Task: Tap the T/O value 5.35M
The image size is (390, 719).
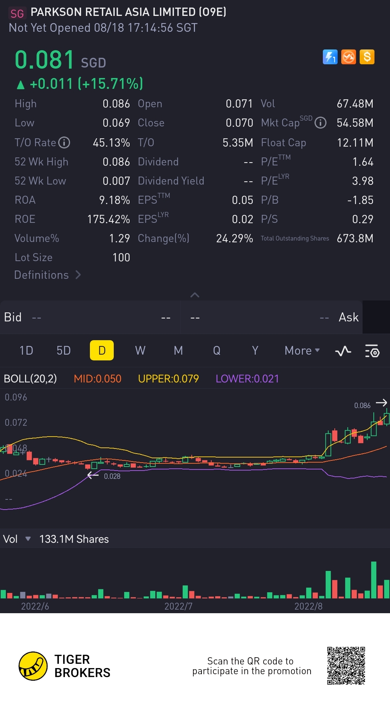Action: (x=238, y=143)
